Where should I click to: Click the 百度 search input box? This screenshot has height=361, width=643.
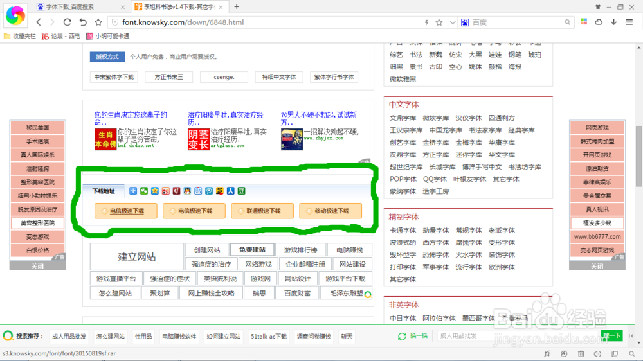[517, 22]
